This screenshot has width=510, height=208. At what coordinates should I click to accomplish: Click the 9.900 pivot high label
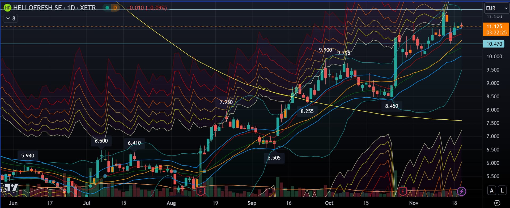click(x=325, y=50)
